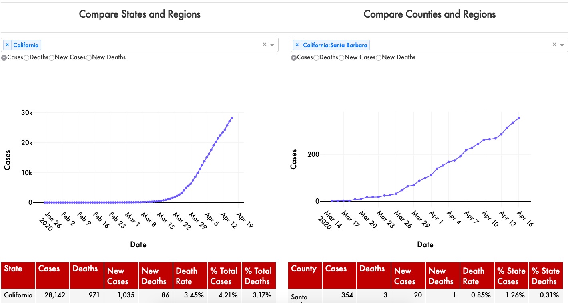568x303 pixels.
Task: Click the 1,035 new cases value
Action: [x=126, y=295]
